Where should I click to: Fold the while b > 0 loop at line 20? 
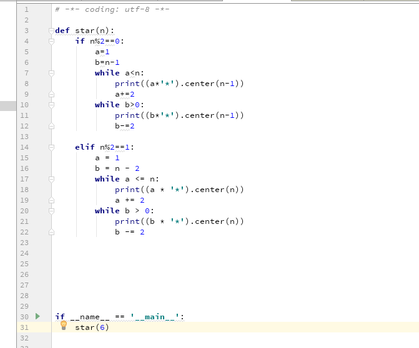[x=52, y=211]
